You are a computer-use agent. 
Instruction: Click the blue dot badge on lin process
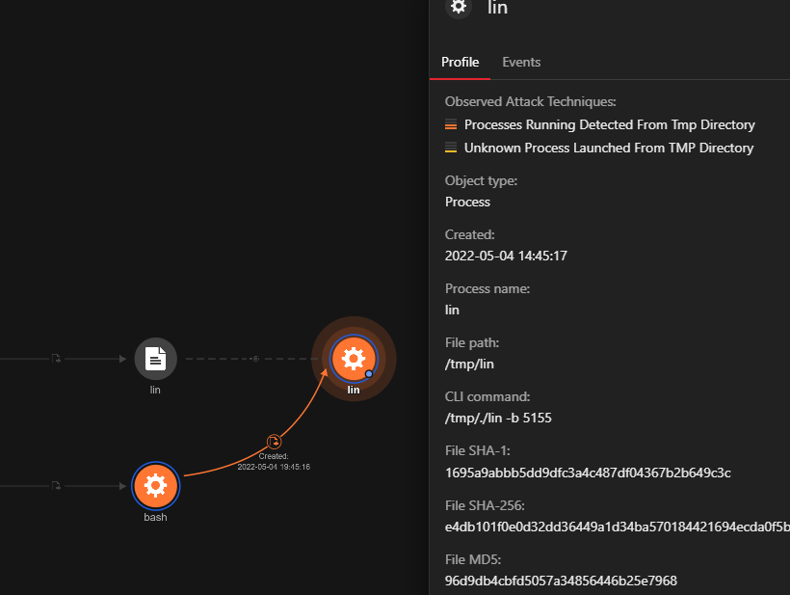369,373
